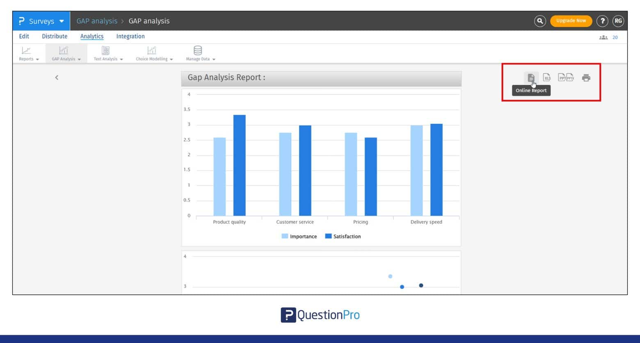Open the Text Analysis tool
The height and width of the screenshot is (343, 640).
tap(106, 53)
